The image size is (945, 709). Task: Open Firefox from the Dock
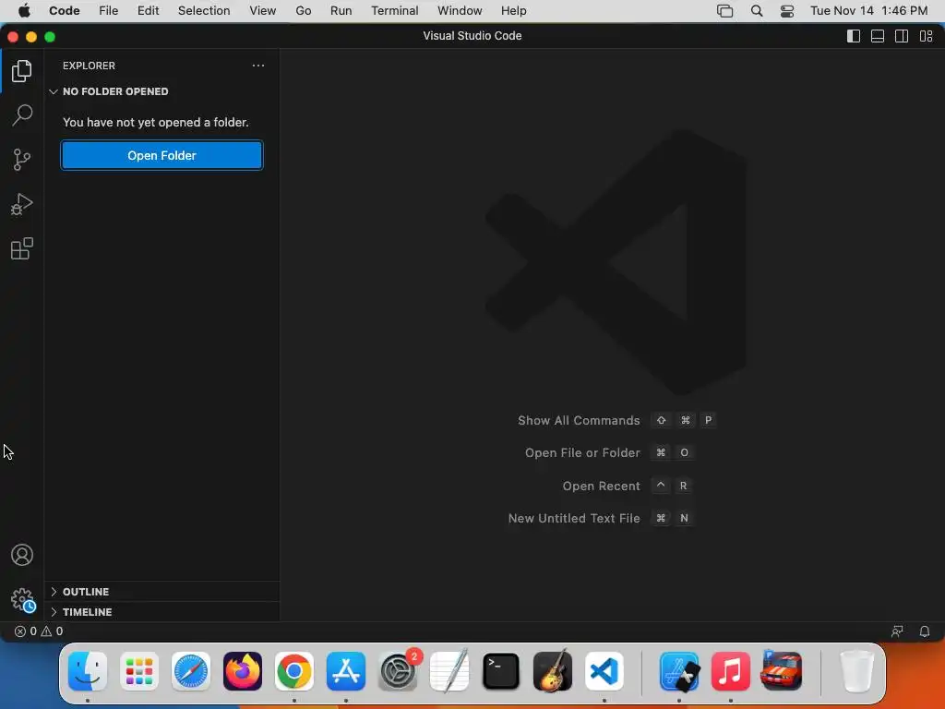(x=243, y=671)
